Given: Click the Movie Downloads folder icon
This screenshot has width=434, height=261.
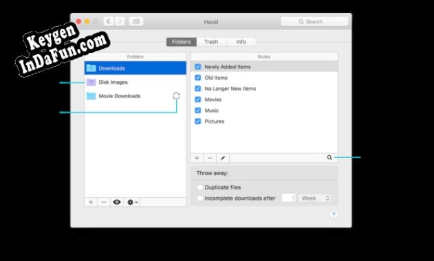Looking at the screenshot, I should [91, 96].
